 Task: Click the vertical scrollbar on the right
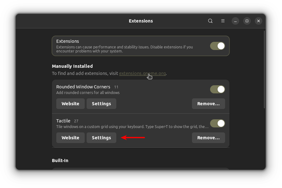tap(264, 70)
